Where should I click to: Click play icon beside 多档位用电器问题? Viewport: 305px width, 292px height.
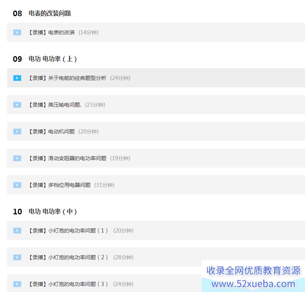[17, 185]
